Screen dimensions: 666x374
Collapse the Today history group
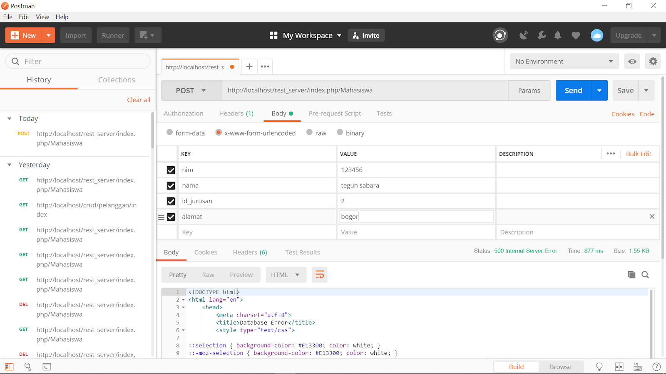point(10,118)
